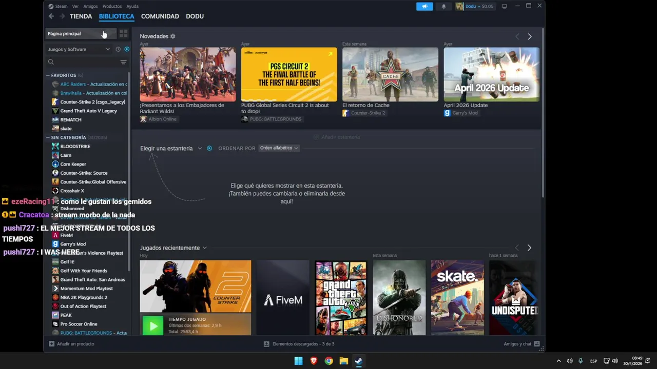Collapse the FAVORITOS category
Screen dimensions: 657x369
pyautogui.click(x=48, y=75)
